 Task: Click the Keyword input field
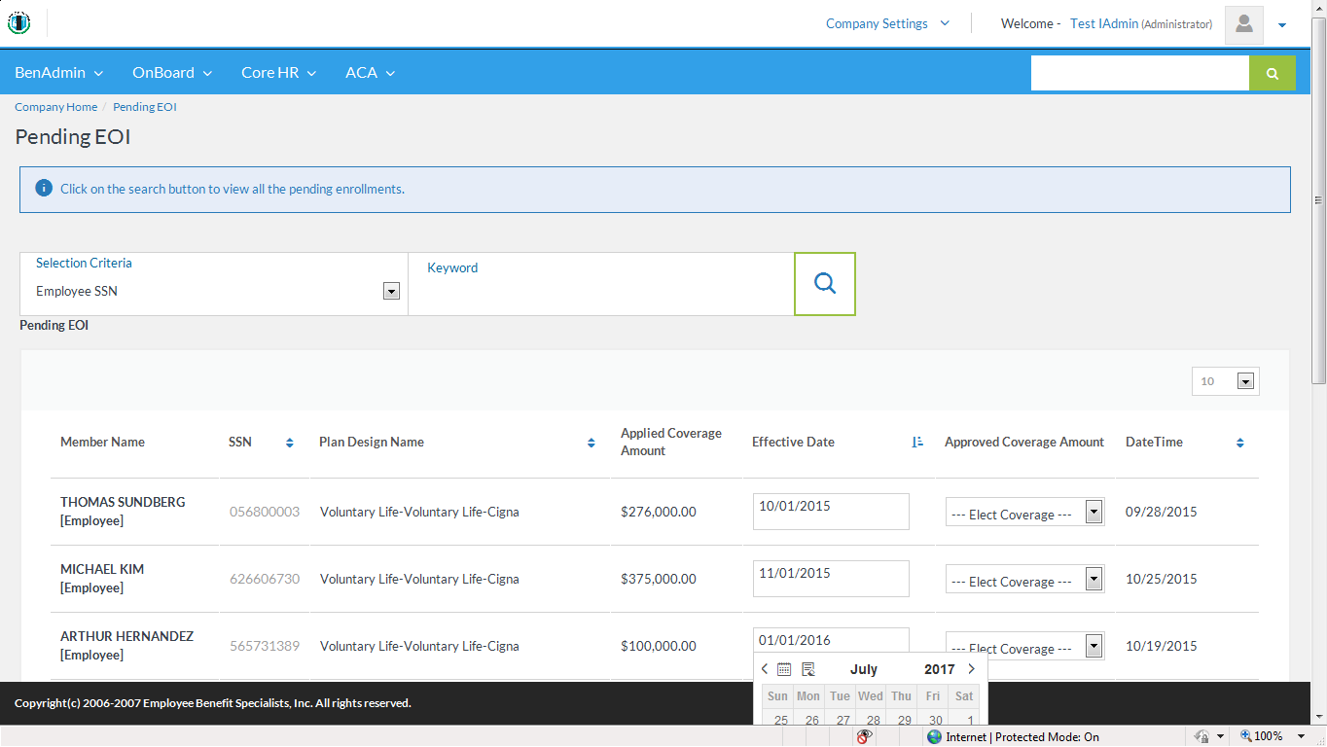601,284
